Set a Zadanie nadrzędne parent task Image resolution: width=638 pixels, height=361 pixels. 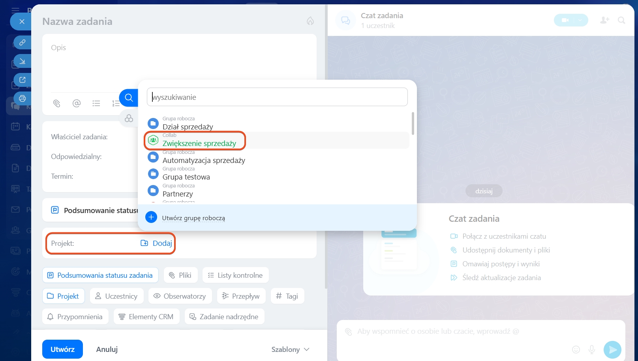pos(224,317)
